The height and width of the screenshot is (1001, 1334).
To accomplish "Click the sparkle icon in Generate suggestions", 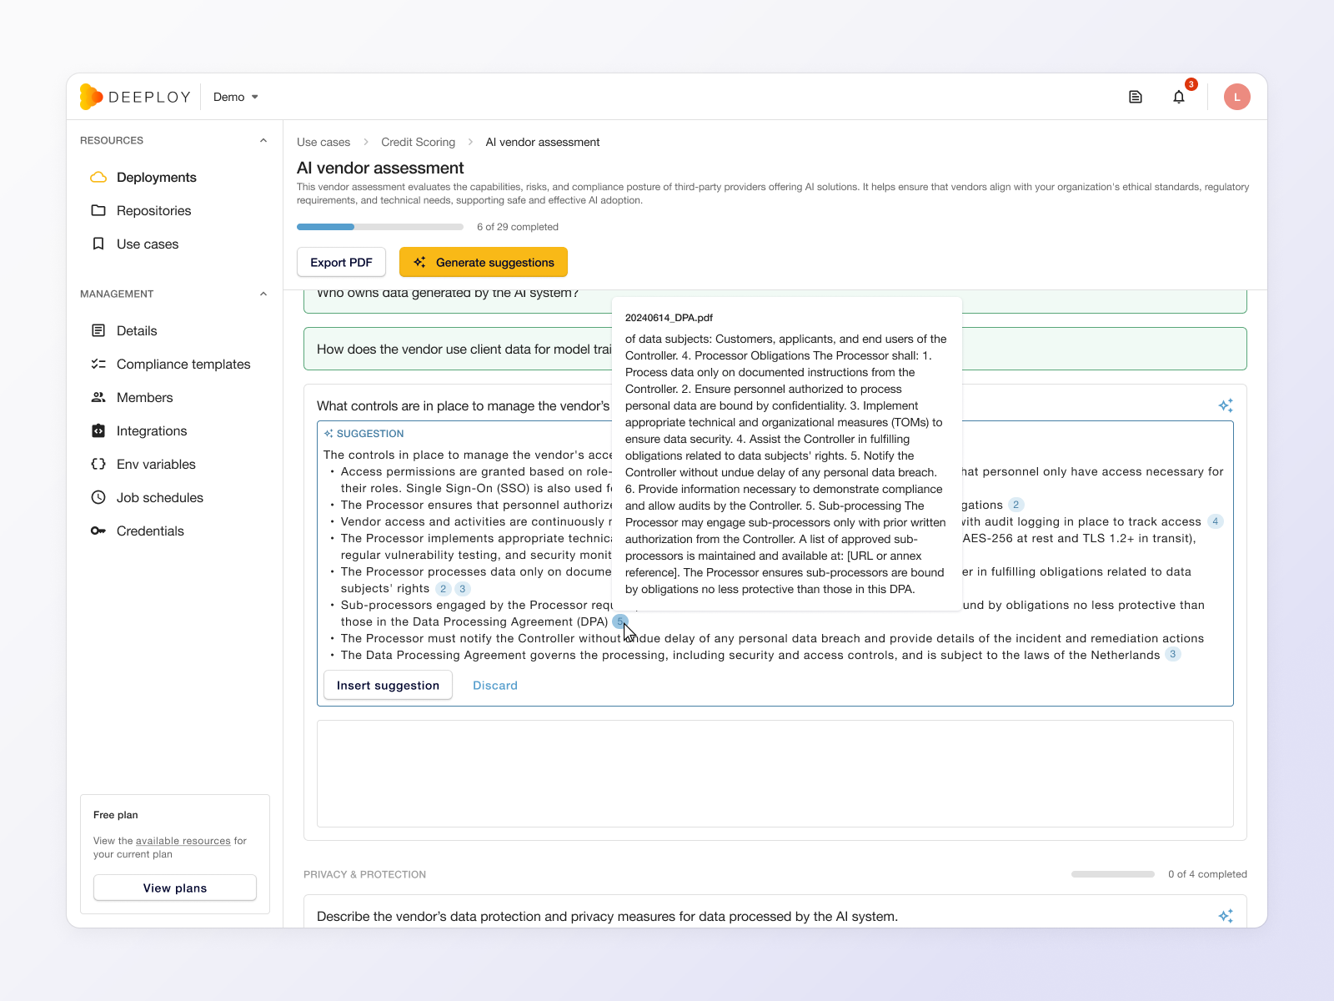I will tap(419, 262).
